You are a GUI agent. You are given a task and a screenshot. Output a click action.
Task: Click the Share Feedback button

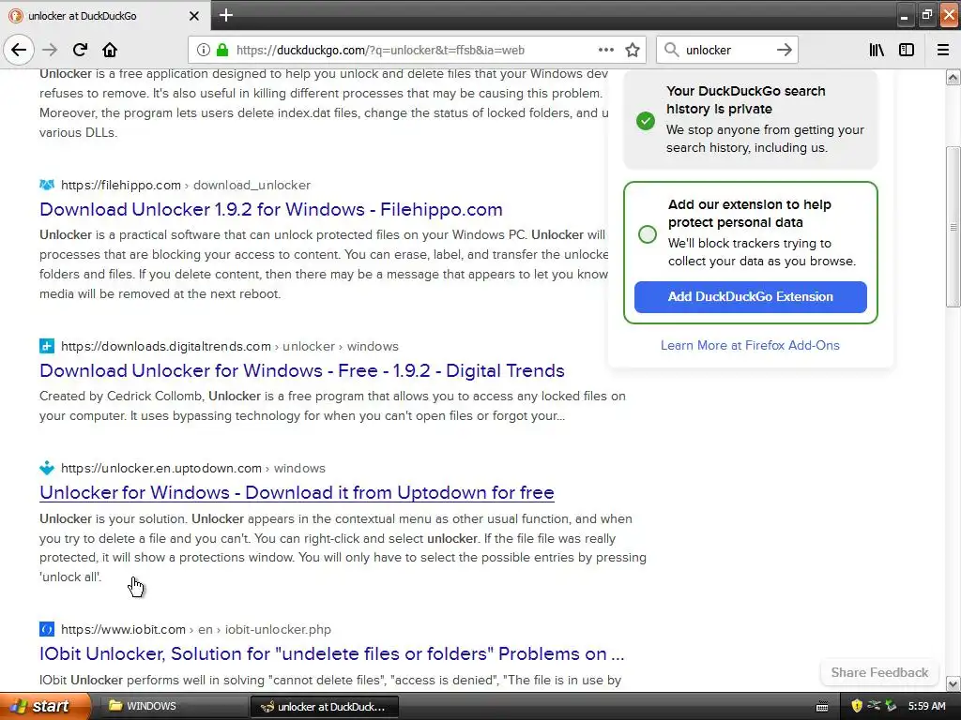[x=879, y=672]
